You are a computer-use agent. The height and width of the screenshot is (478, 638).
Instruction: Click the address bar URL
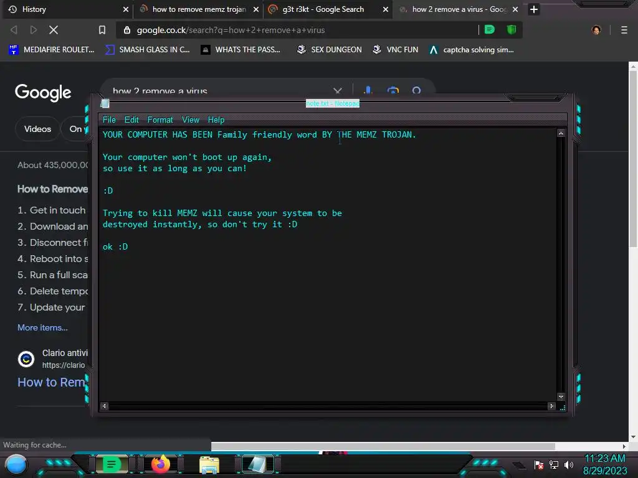231,30
